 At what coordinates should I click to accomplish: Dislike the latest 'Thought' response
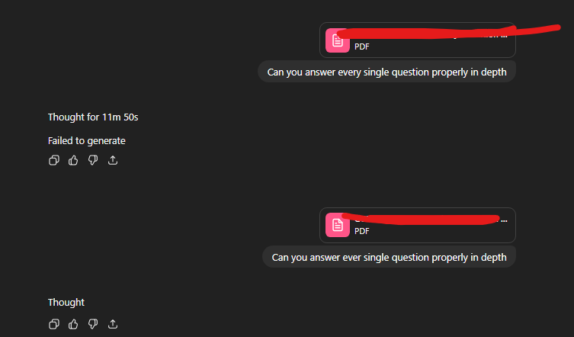93,324
